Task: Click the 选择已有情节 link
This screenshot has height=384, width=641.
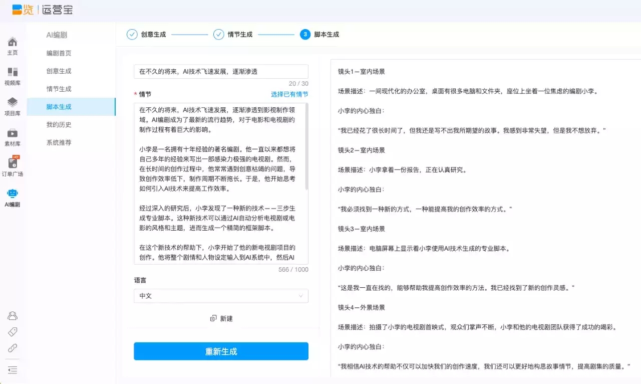Action: [289, 94]
